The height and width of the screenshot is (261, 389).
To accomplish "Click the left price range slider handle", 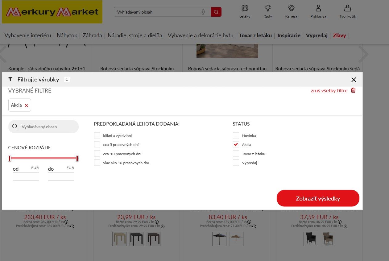I will point(10,158).
